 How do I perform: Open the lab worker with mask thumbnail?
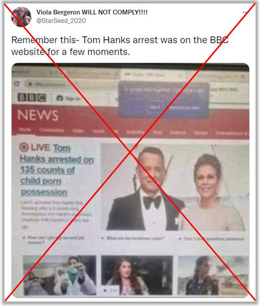click(x=59, y=275)
